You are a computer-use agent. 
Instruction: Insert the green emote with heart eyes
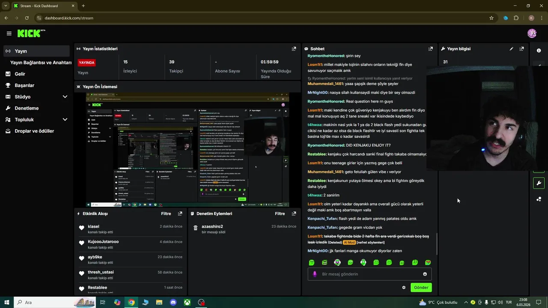coord(428,262)
